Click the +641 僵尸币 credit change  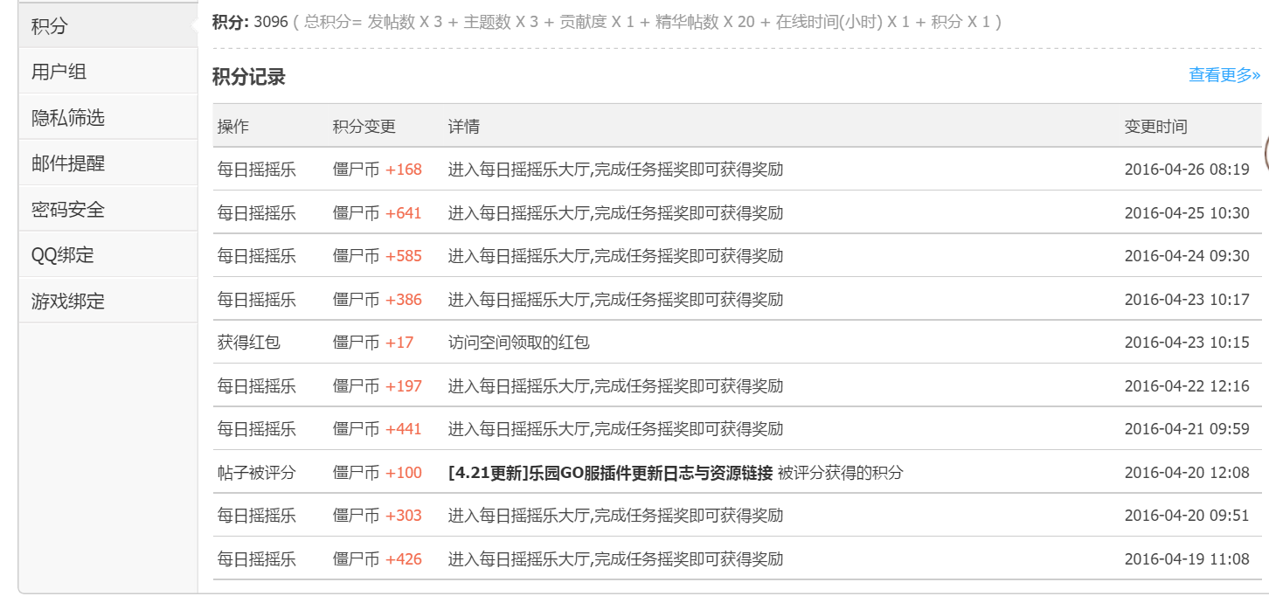pyautogui.click(x=403, y=212)
